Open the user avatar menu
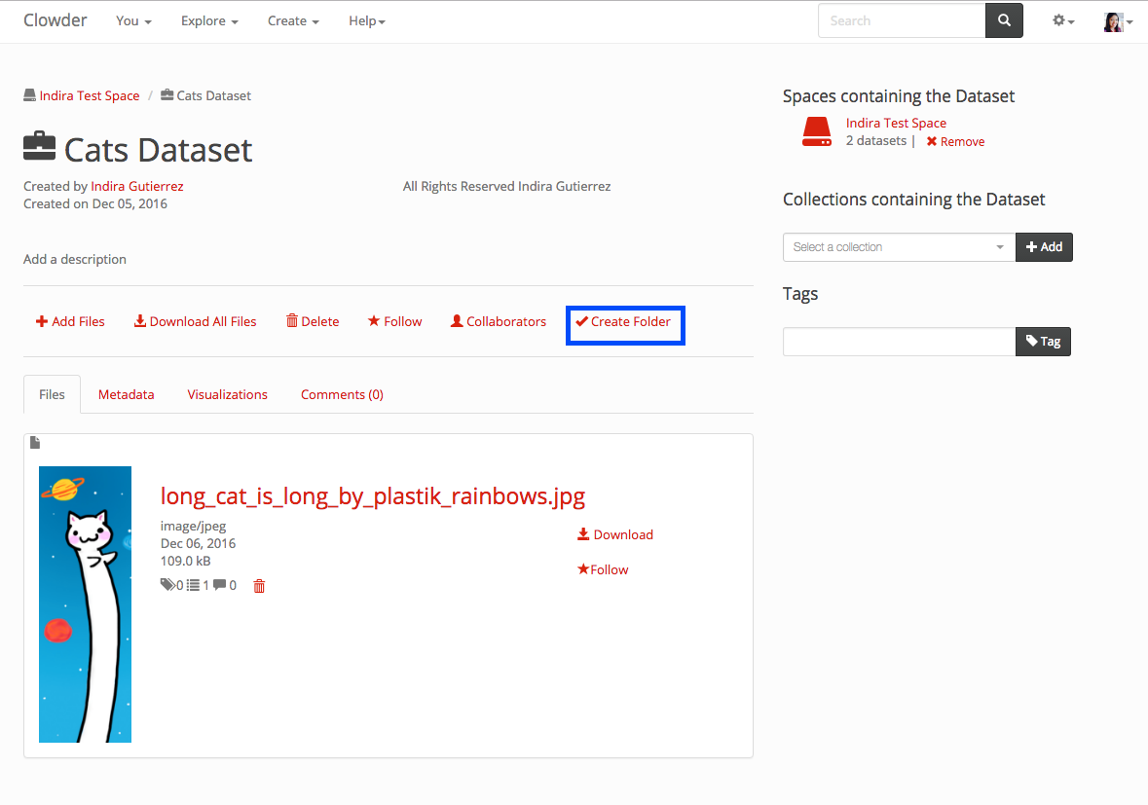The width and height of the screenshot is (1148, 805). click(x=1117, y=21)
